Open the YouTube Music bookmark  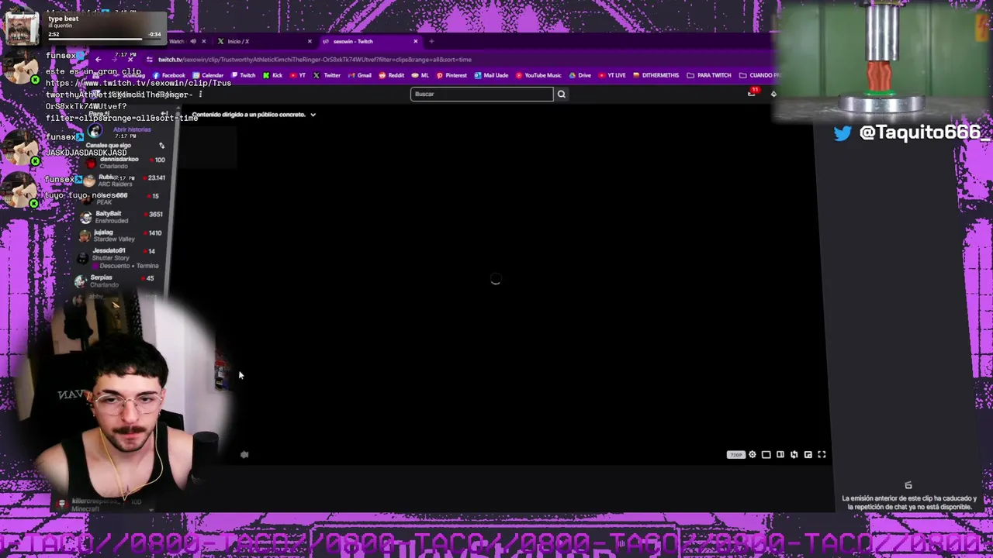[538, 75]
